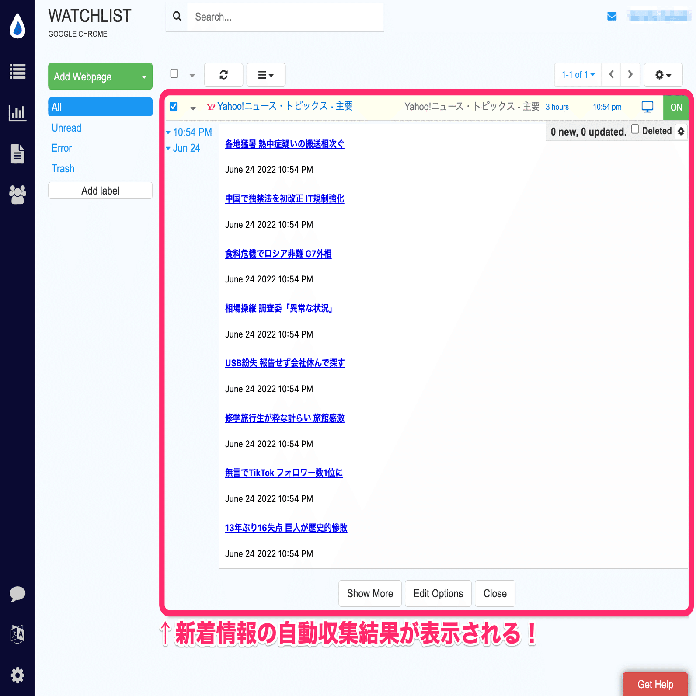Click the gear icon beside Deleted

[x=681, y=131]
